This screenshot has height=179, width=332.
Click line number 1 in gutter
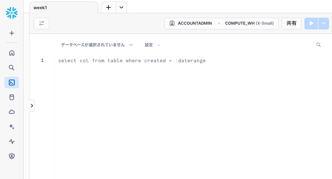pyautogui.click(x=42, y=60)
